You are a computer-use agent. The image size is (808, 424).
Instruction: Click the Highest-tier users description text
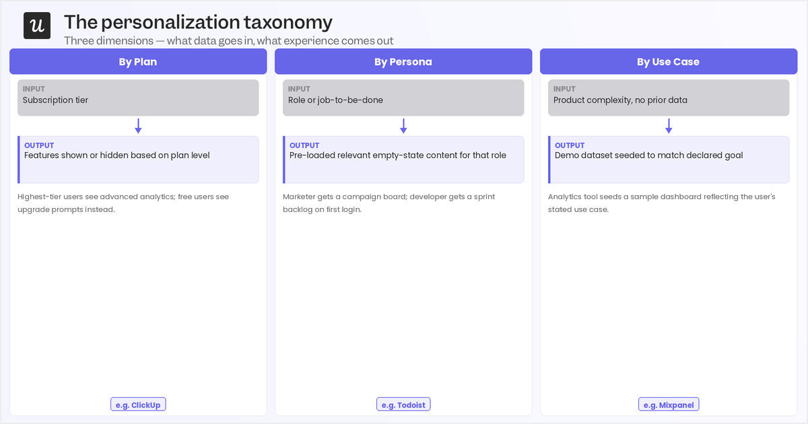click(x=123, y=203)
